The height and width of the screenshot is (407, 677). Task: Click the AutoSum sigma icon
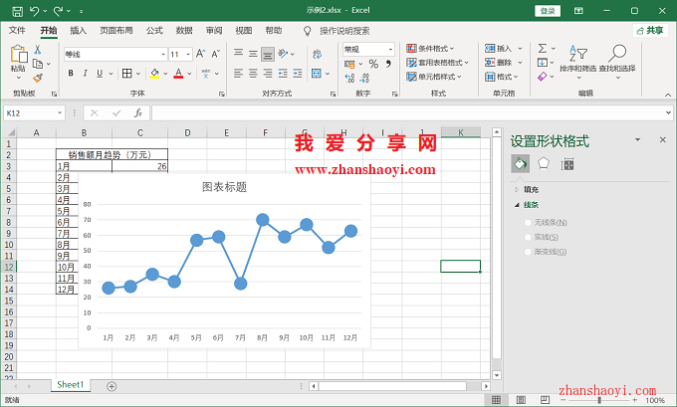coord(543,49)
